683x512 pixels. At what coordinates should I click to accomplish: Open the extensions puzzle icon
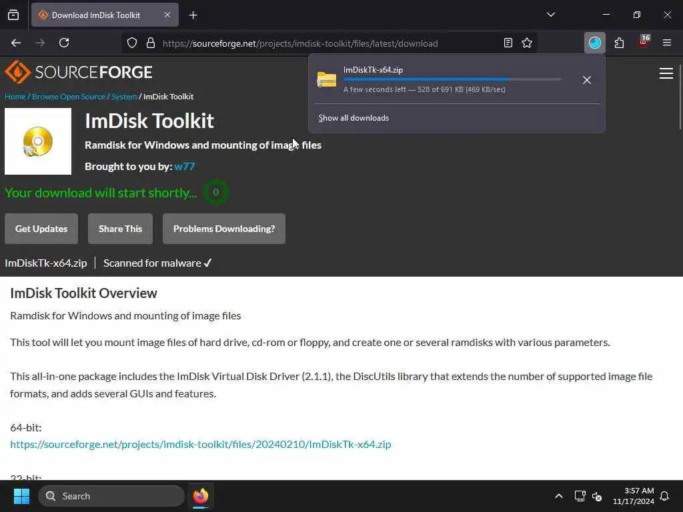[x=619, y=43]
